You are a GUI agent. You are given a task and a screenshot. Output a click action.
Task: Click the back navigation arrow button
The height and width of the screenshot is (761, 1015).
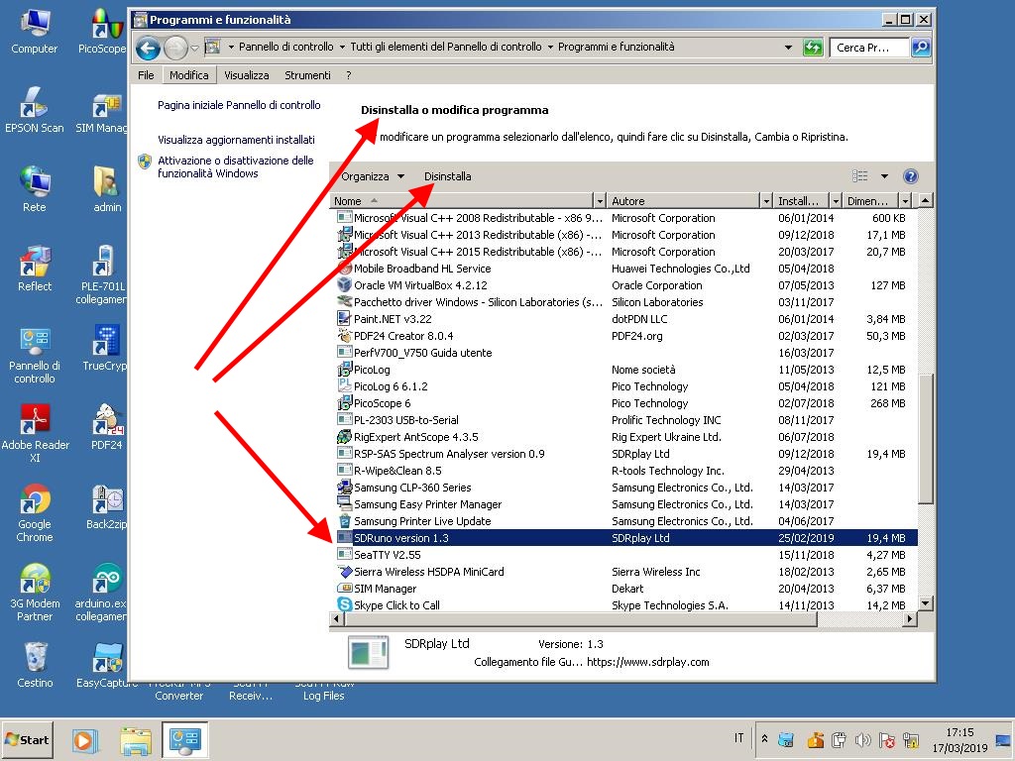[x=148, y=48]
